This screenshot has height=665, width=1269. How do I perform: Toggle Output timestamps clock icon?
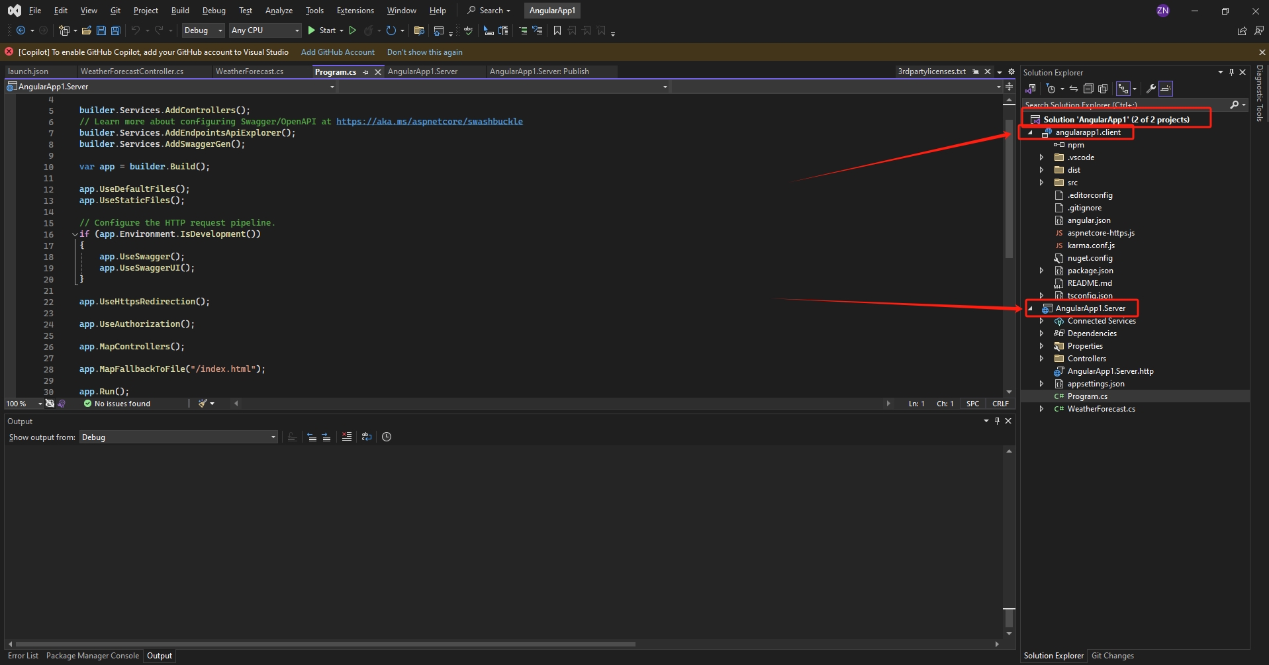click(x=387, y=437)
